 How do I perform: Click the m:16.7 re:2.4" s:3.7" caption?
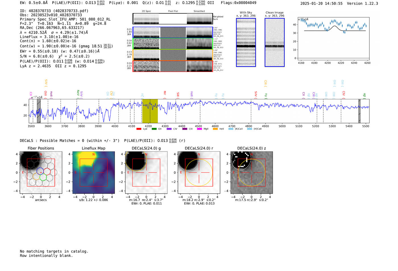tap(146, 200)
